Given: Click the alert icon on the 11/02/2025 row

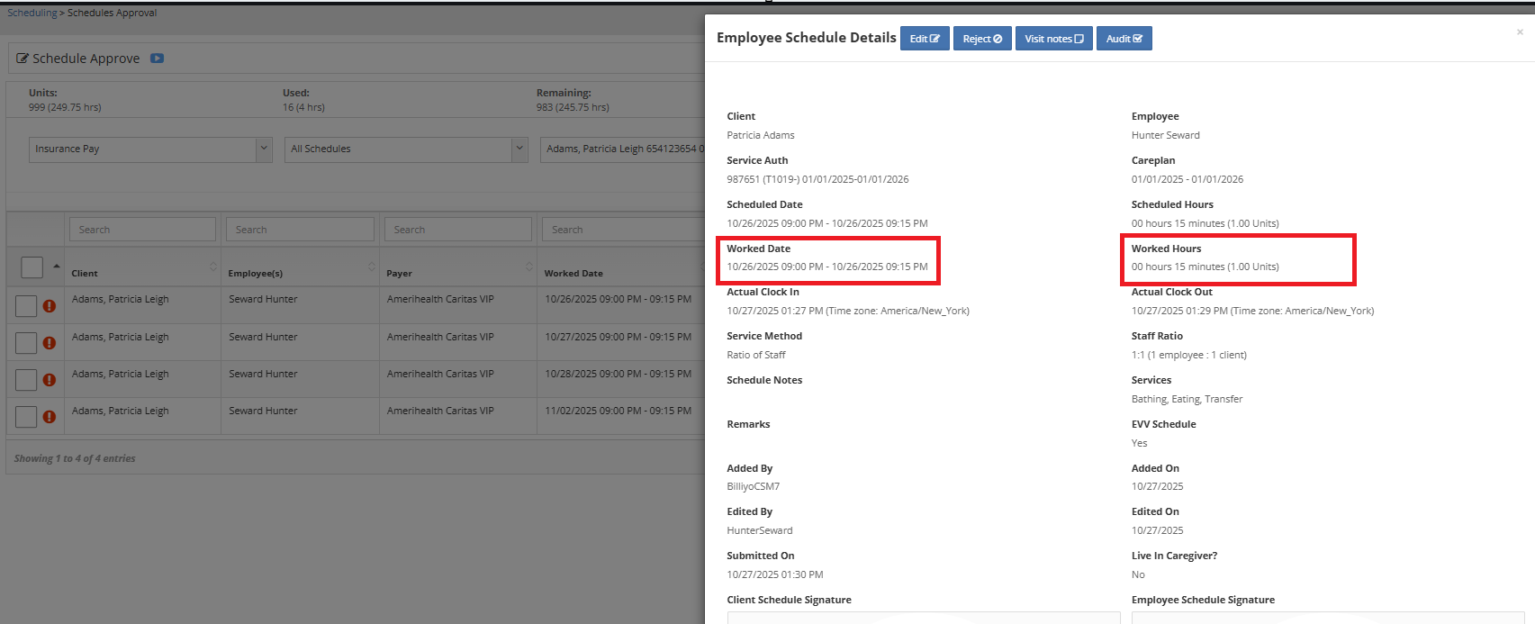Looking at the screenshot, I should tap(50, 417).
